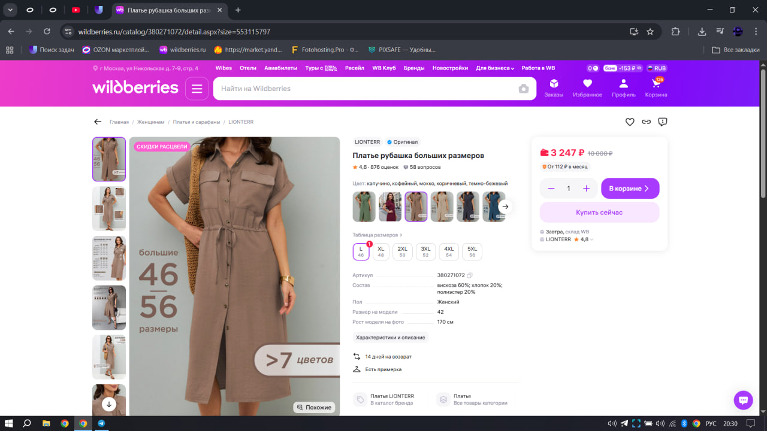The width and height of the screenshot is (767, 431).
Task: Open the Wibes menu item
Action: pyautogui.click(x=224, y=68)
